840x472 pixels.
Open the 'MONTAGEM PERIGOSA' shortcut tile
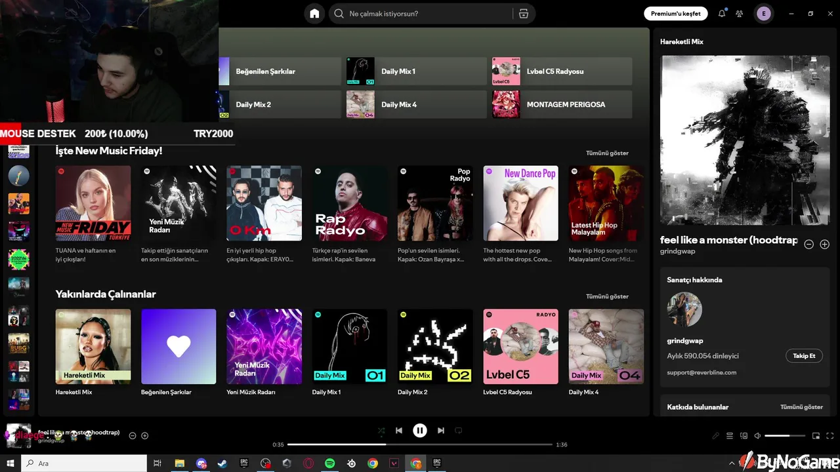pos(562,104)
